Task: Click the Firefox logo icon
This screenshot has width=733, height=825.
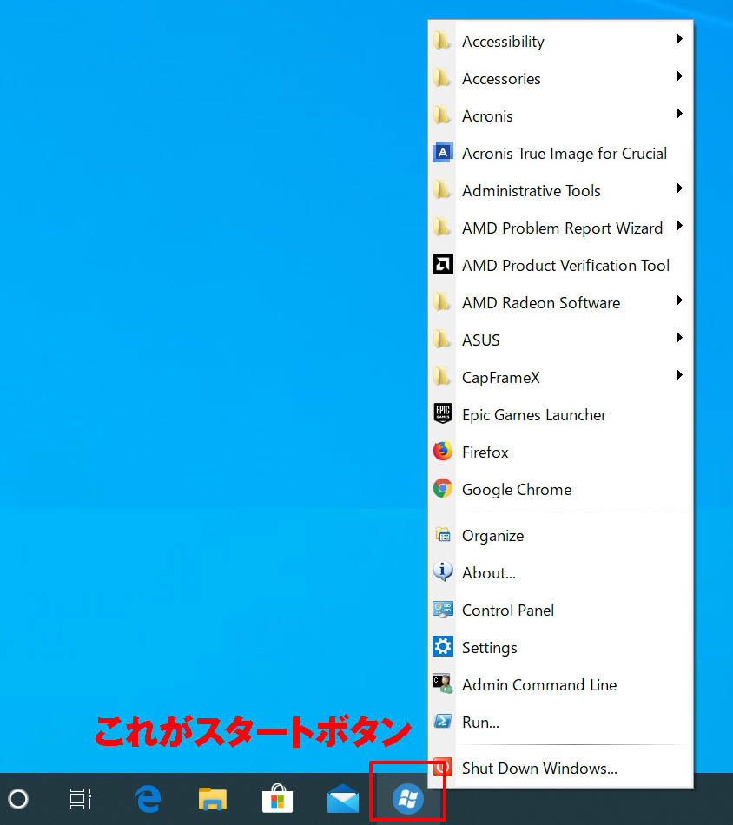Action: (443, 452)
